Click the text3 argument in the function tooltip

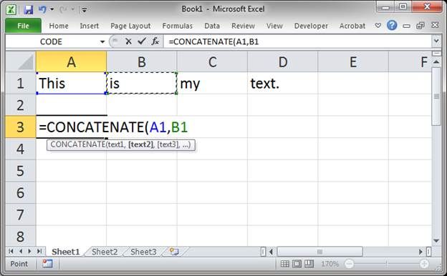168,144
